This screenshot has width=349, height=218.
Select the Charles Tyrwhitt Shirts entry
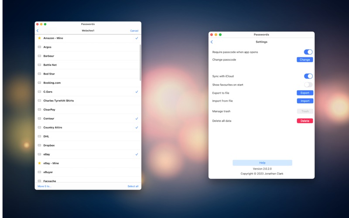coord(58,101)
